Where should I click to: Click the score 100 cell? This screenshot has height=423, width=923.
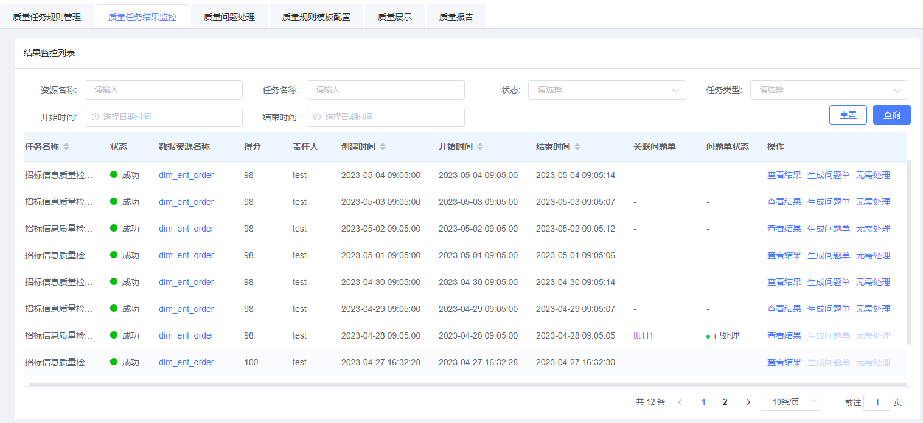[251, 362]
